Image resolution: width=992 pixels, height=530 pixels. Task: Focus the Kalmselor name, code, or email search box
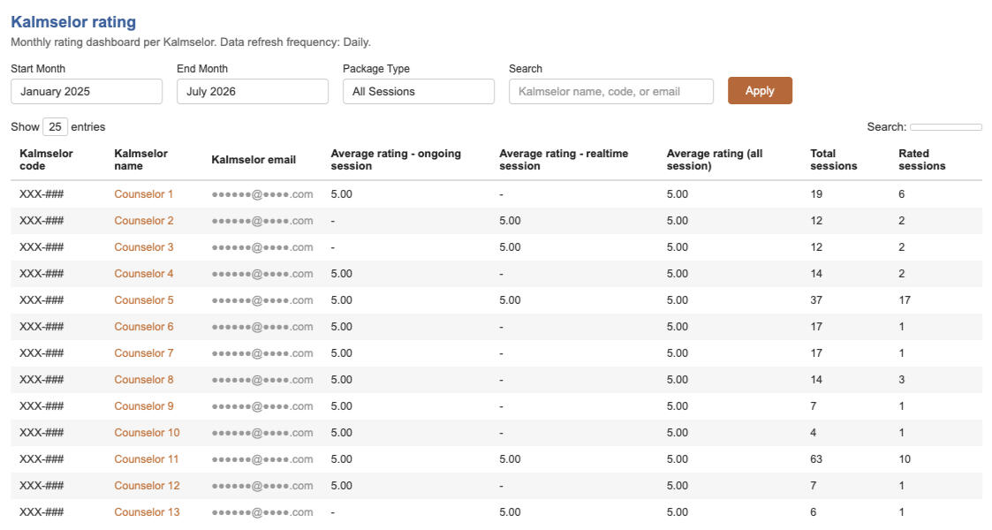[x=611, y=91]
